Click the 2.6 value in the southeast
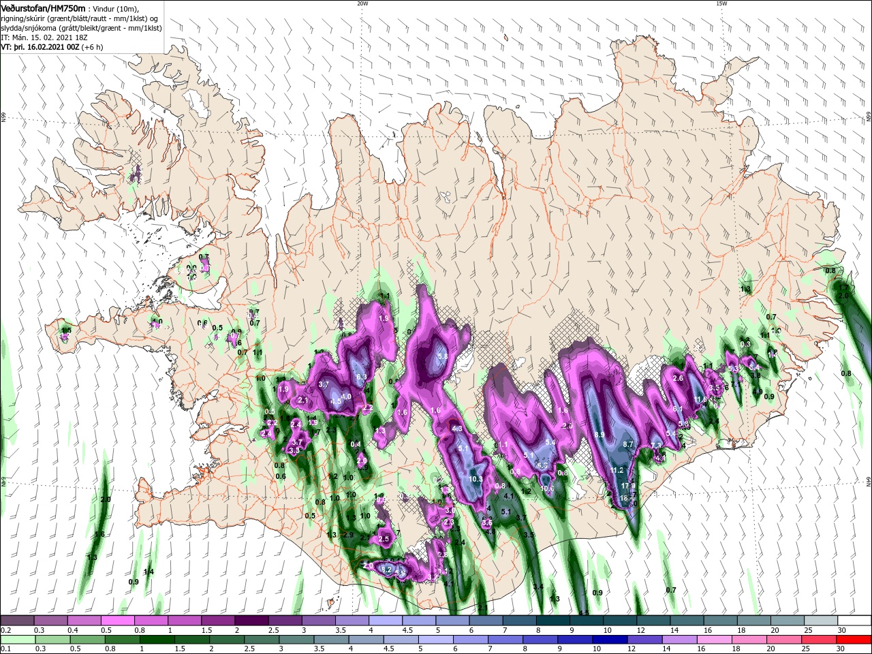Viewport: 872px width, 654px height. coord(678,378)
